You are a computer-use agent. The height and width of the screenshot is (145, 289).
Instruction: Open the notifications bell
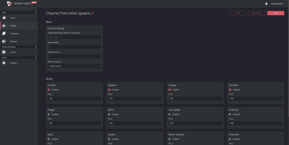point(266,4)
